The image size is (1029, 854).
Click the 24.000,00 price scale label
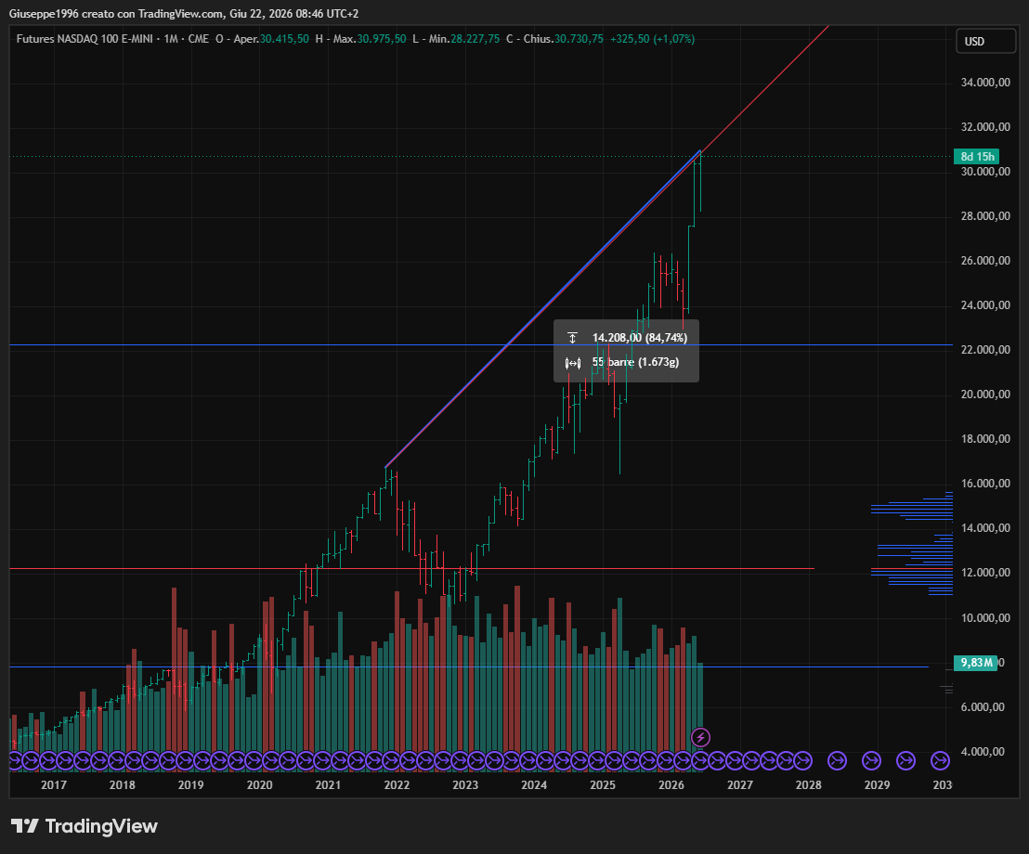985,305
